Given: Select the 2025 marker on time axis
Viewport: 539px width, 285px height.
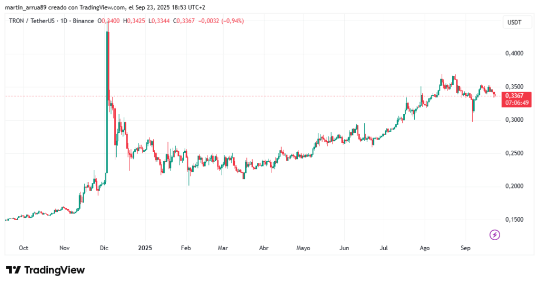Looking at the screenshot, I should (143, 248).
